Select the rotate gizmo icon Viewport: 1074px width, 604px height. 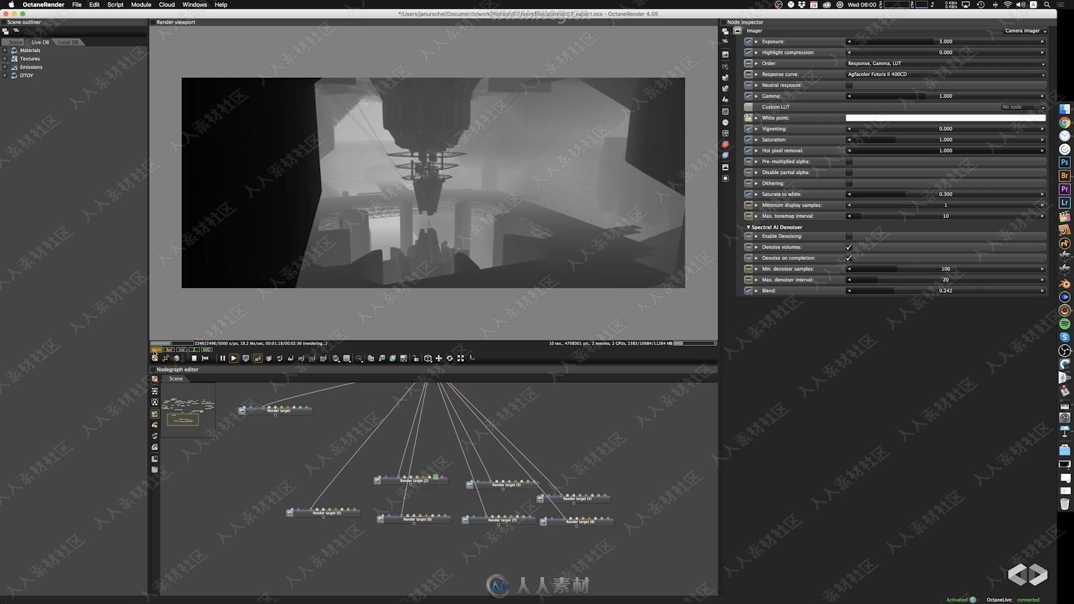click(x=449, y=358)
